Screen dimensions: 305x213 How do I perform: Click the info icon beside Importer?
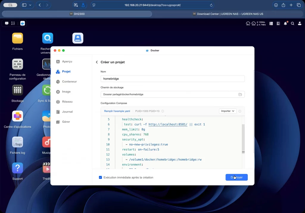[x=240, y=111]
